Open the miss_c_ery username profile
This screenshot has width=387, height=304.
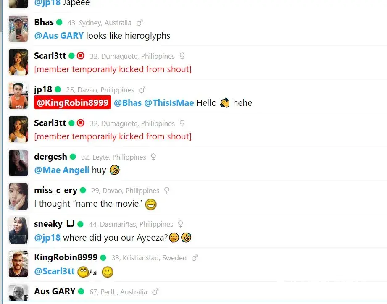point(56,190)
